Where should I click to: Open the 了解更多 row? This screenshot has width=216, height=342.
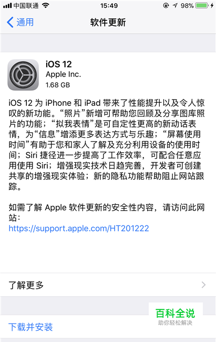pos(108,285)
